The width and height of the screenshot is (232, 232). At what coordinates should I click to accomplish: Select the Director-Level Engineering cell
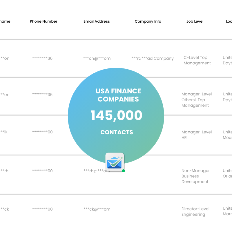coord(195,212)
